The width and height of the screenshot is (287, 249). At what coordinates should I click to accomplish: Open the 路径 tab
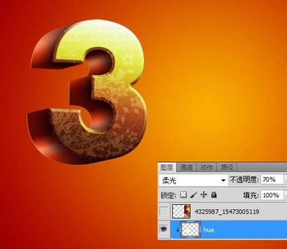pos(227,168)
